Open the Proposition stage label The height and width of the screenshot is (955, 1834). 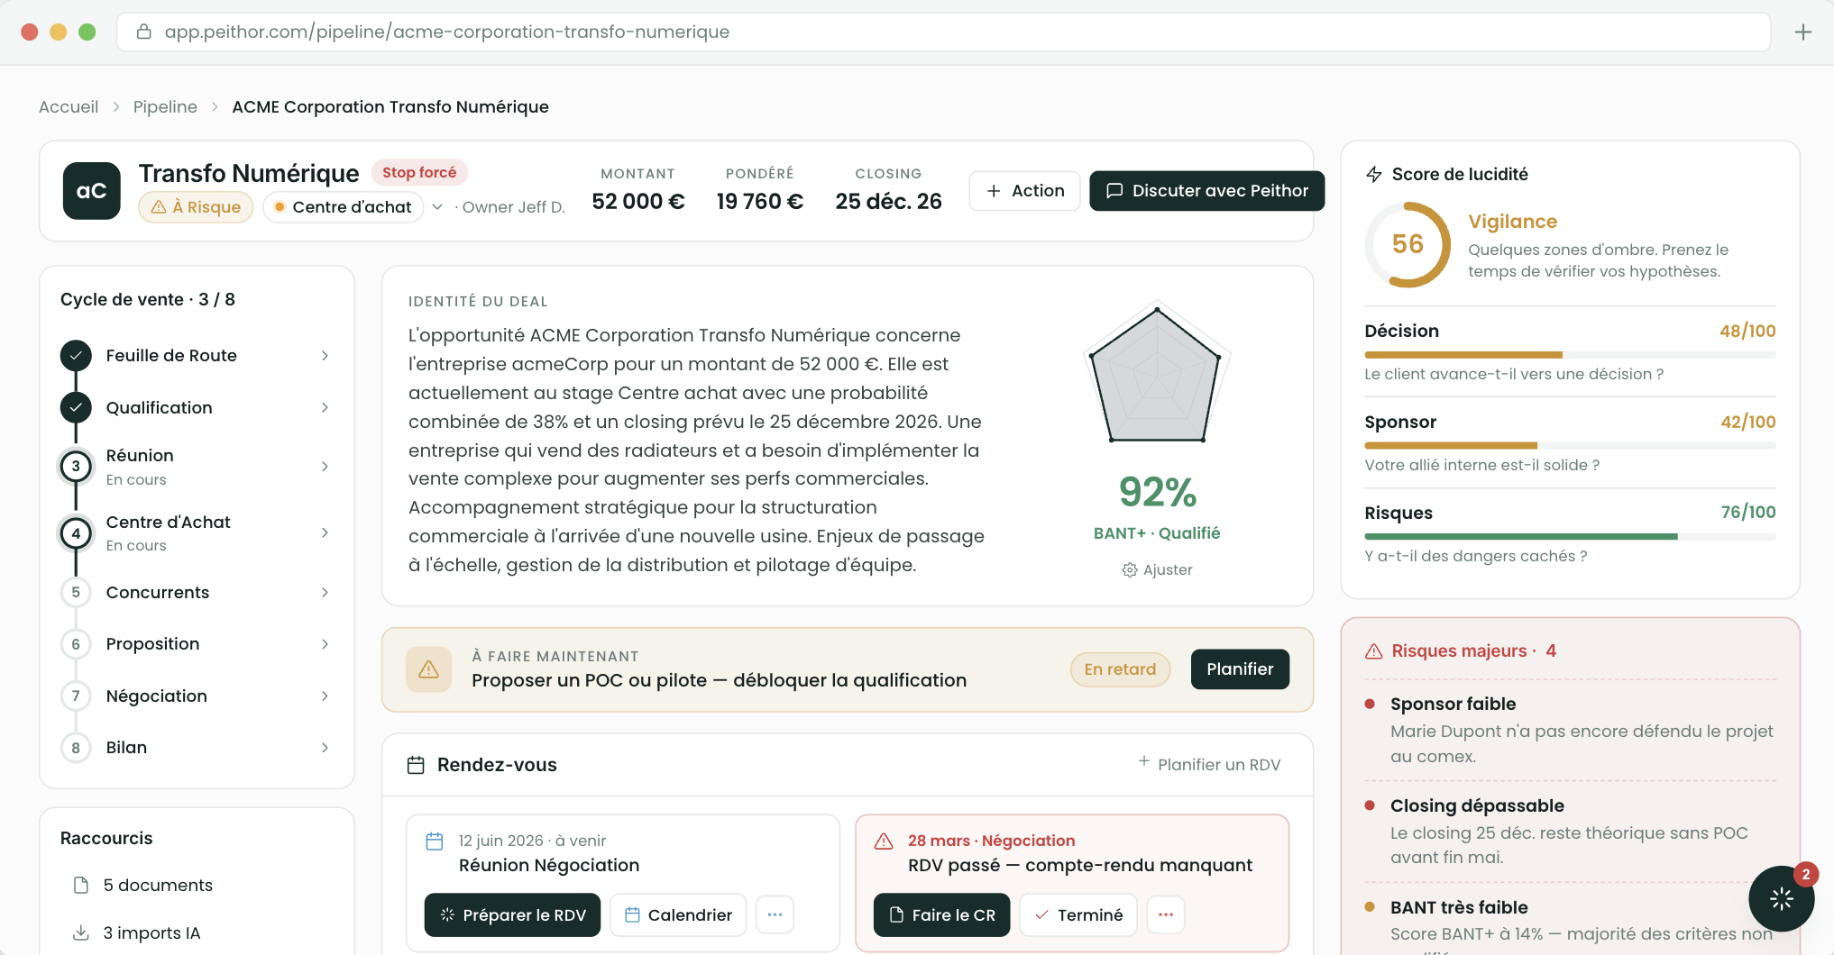153,644
